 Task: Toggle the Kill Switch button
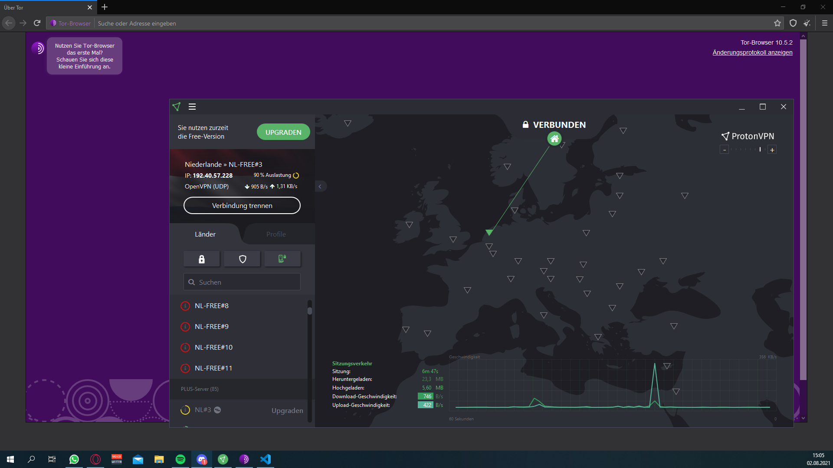click(282, 259)
